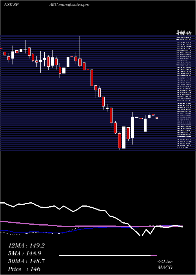The width and height of the screenshot is (196, 275).
Task: Click the Price : 146 value
Action: [24, 269]
